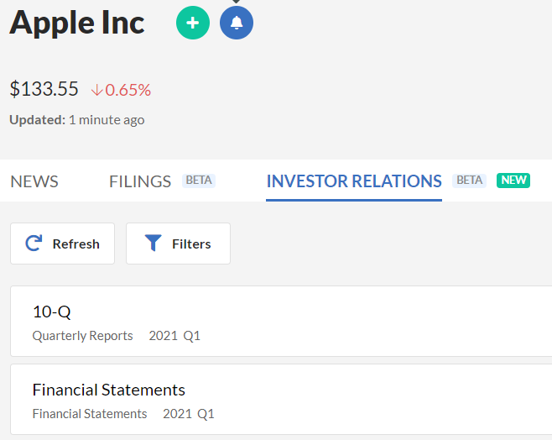The height and width of the screenshot is (440, 552).
Task: Open the 10-Q quarterly report entry
Action: (281, 322)
